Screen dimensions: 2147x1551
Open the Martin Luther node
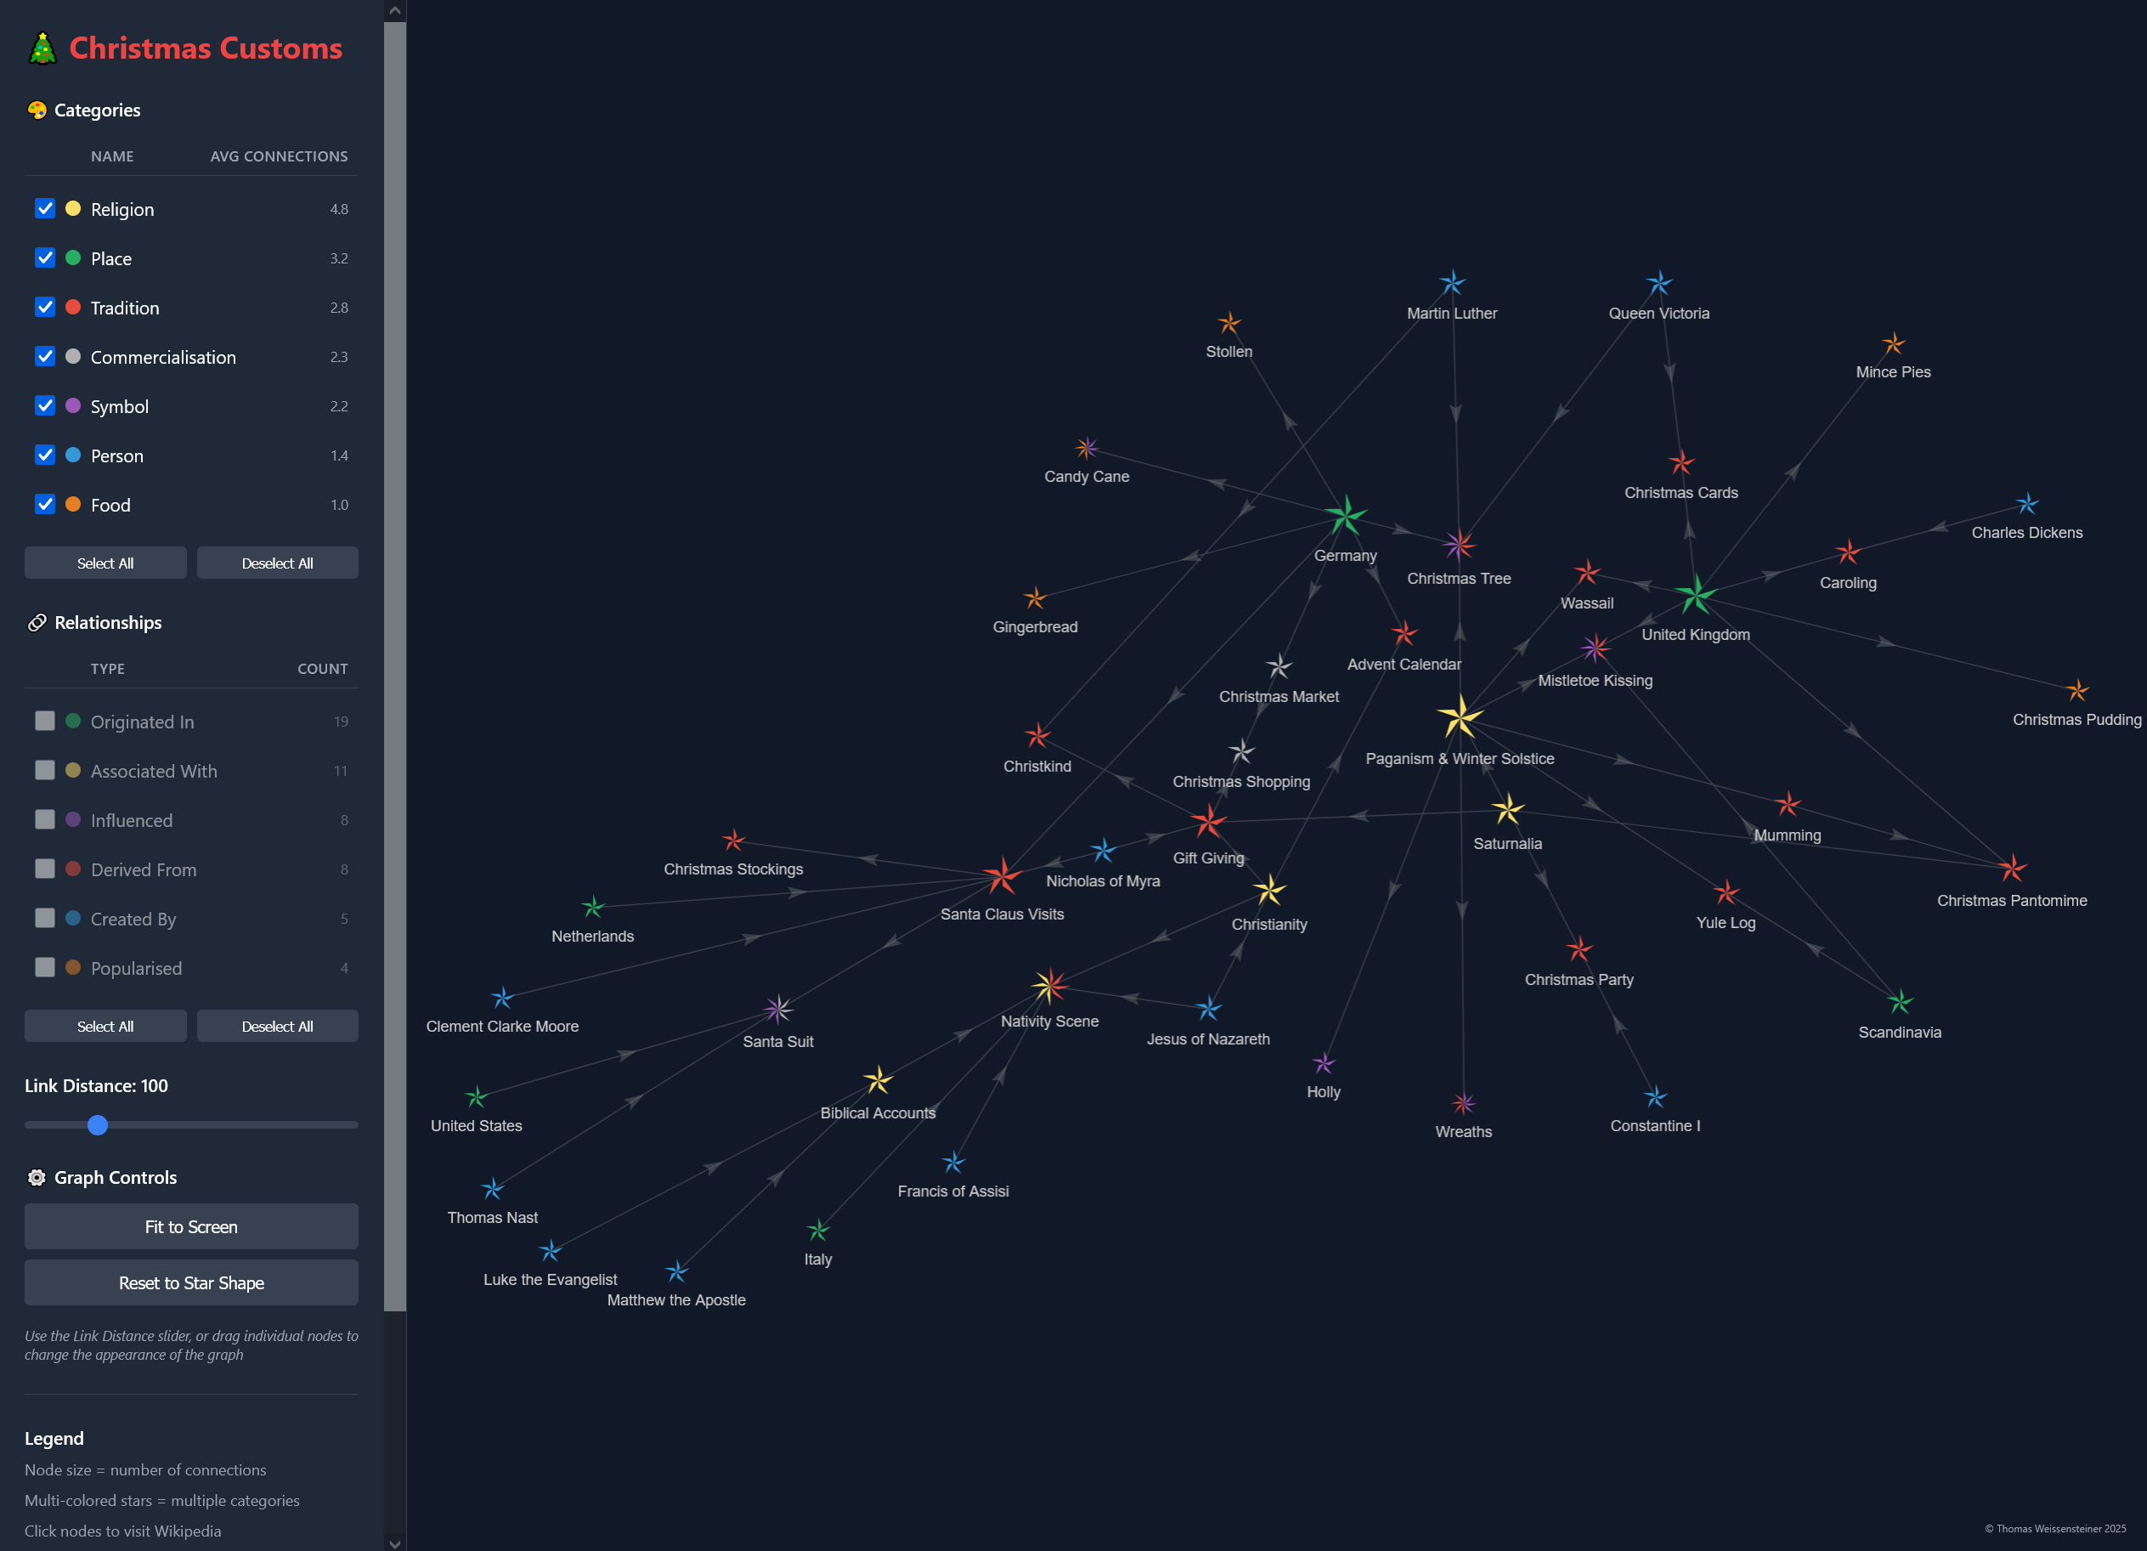[1451, 282]
